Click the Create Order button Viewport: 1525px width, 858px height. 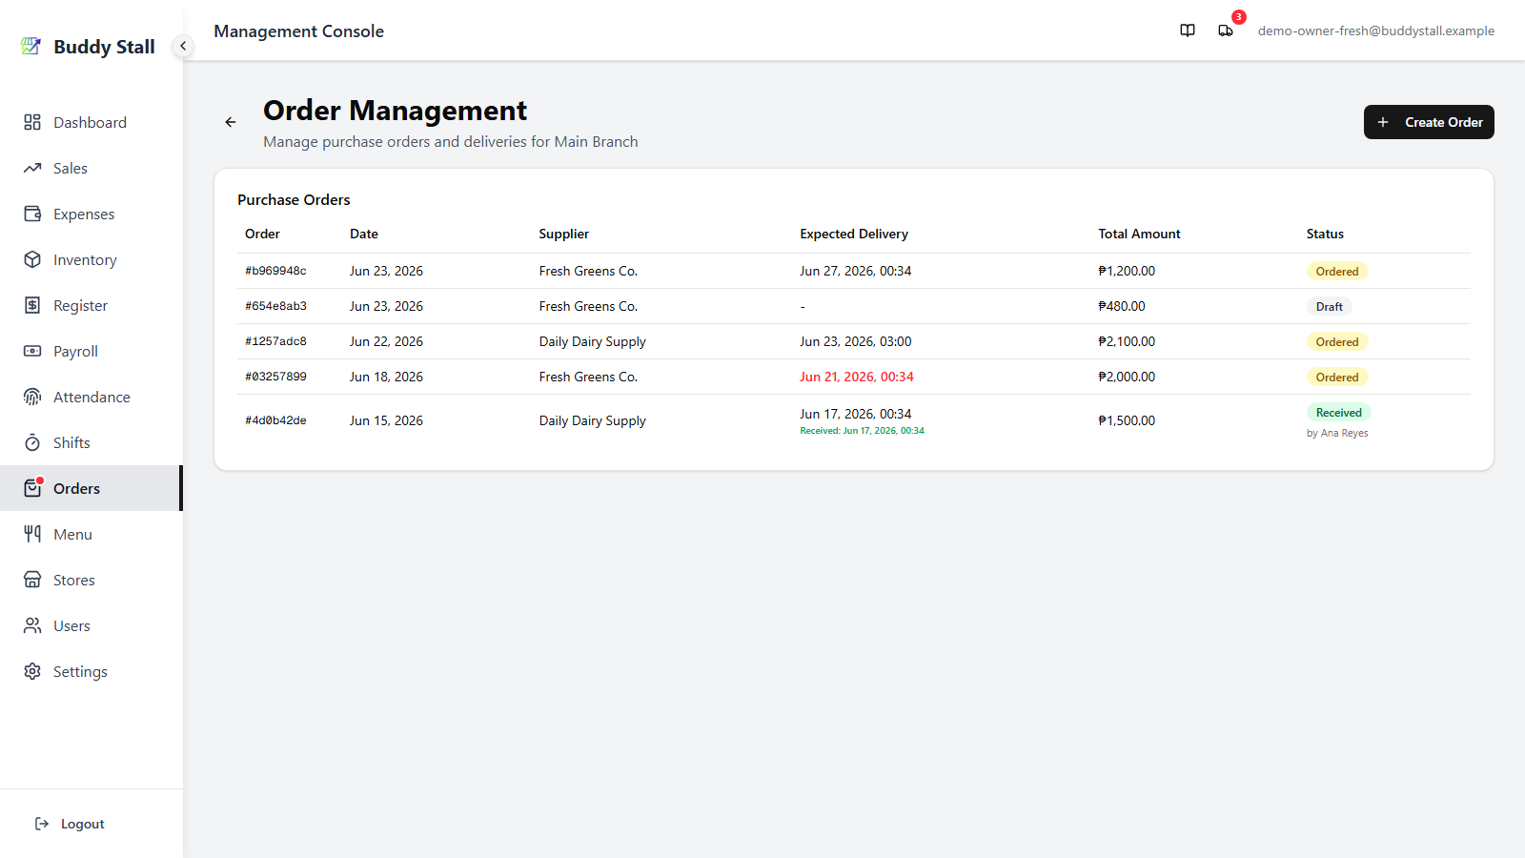pyautogui.click(x=1429, y=122)
